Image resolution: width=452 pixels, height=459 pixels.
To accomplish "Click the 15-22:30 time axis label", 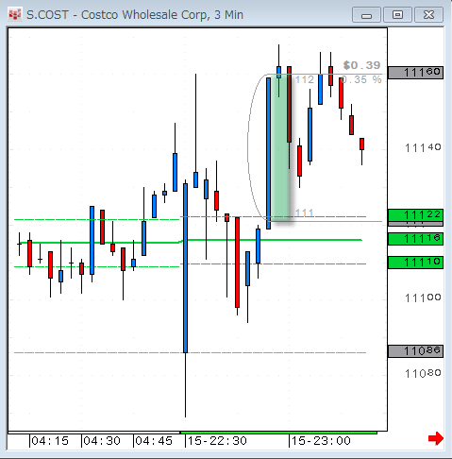I will pyautogui.click(x=217, y=441).
